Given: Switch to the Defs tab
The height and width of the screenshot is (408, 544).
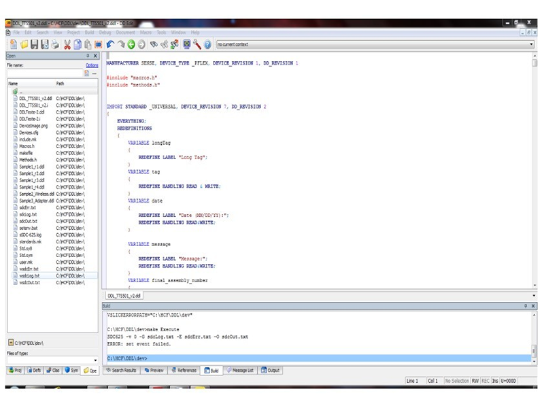Looking at the screenshot, I should 34,370.
